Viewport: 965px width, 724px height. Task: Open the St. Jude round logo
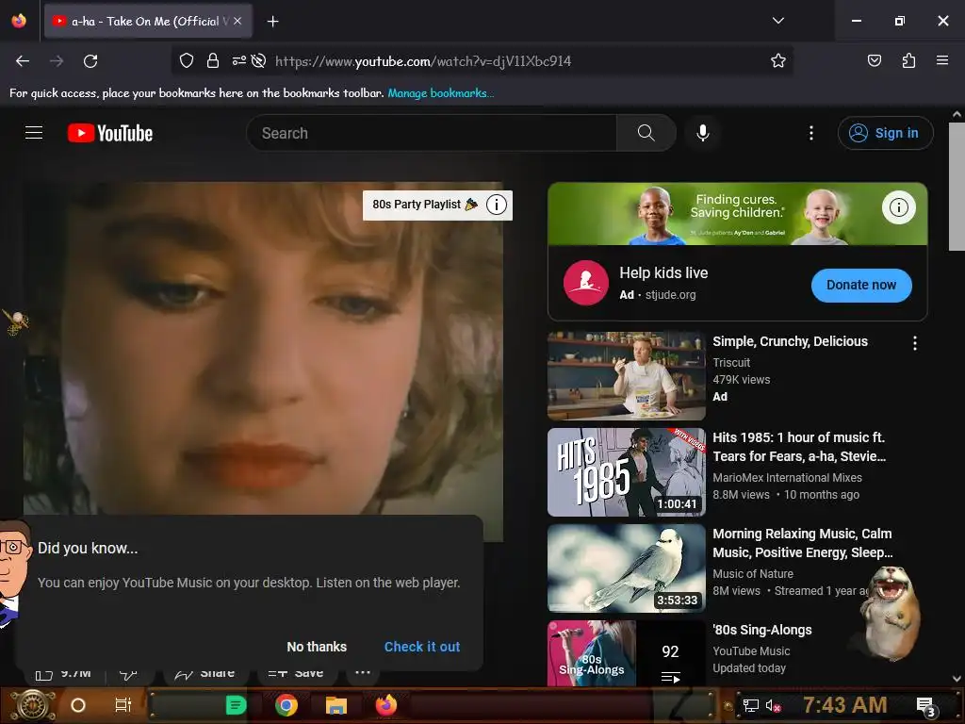(586, 283)
